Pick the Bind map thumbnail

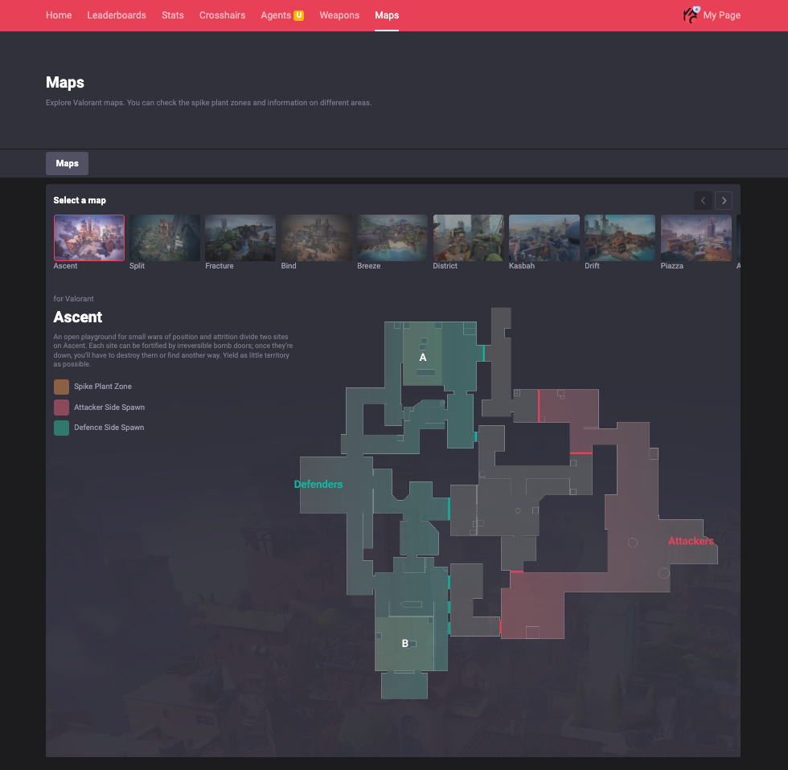pos(317,238)
